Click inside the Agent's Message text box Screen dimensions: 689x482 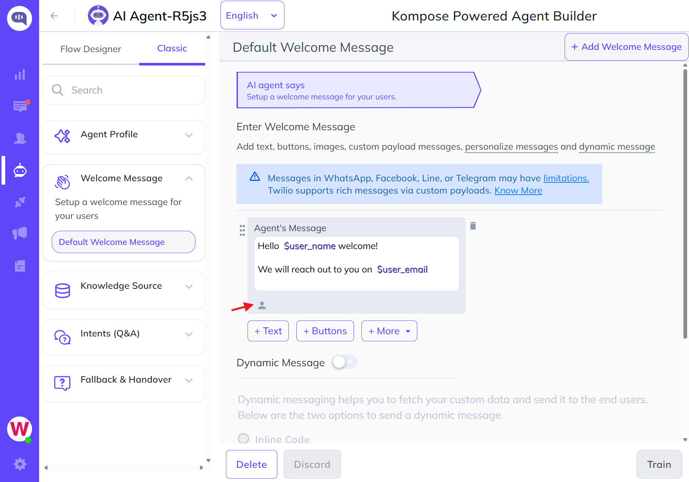(357, 264)
